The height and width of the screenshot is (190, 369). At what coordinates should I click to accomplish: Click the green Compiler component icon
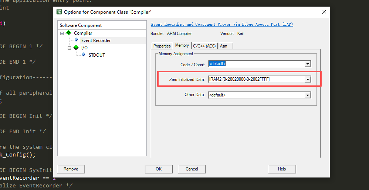pos(69,33)
